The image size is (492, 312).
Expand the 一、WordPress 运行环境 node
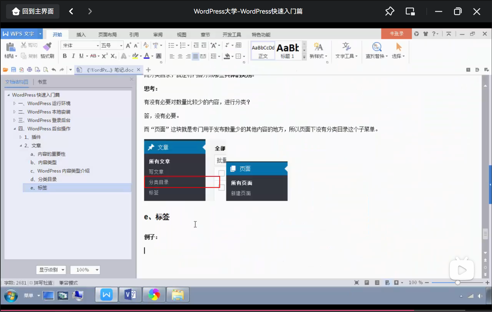pyautogui.click(x=14, y=103)
